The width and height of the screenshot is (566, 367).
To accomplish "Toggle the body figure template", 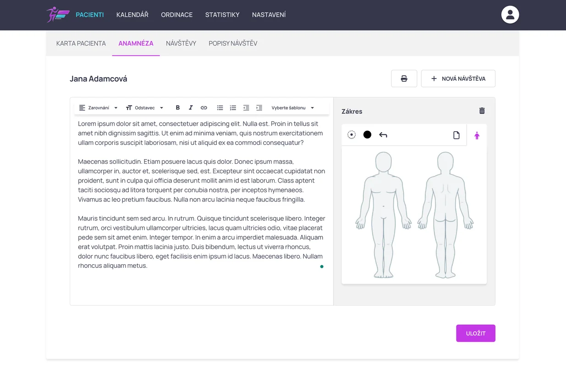I will point(477,135).
